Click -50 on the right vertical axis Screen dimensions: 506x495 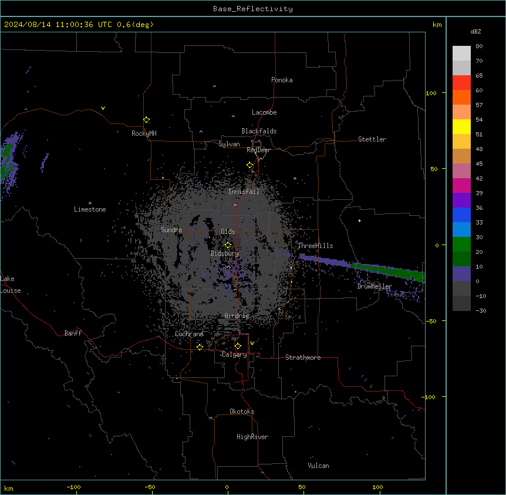[x=431, y=321]
